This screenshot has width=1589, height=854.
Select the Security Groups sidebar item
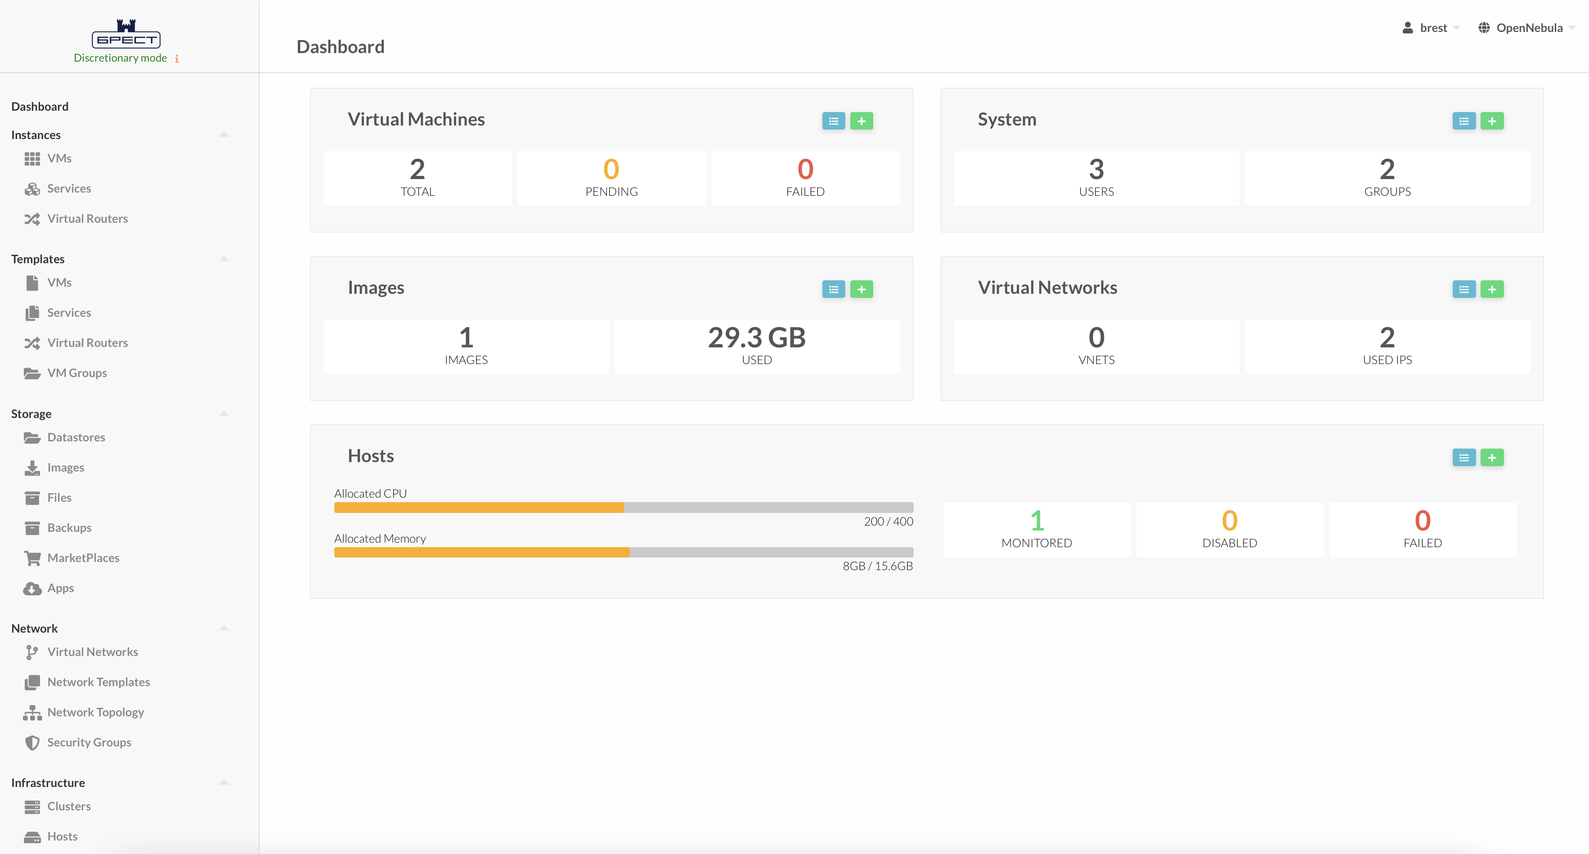pos(90,742)
